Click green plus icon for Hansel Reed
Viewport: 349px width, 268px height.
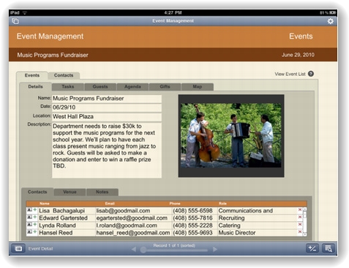35,231
